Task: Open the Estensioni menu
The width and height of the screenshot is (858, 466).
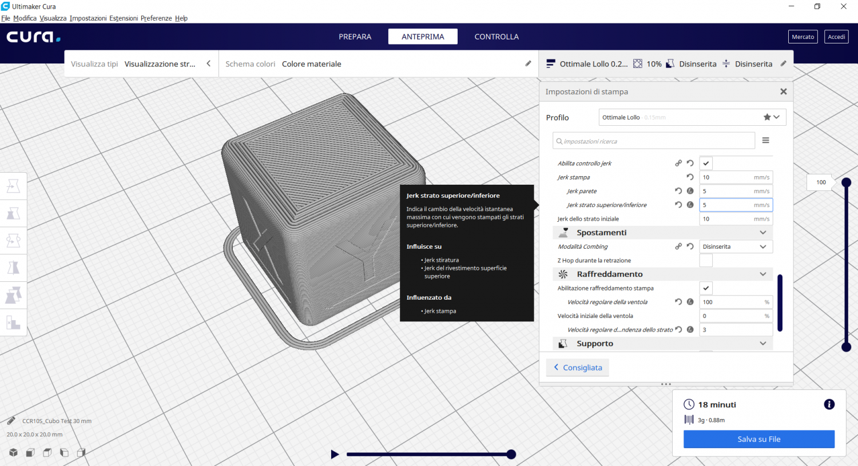Action: pyautogui.click(x=124, y=18)
